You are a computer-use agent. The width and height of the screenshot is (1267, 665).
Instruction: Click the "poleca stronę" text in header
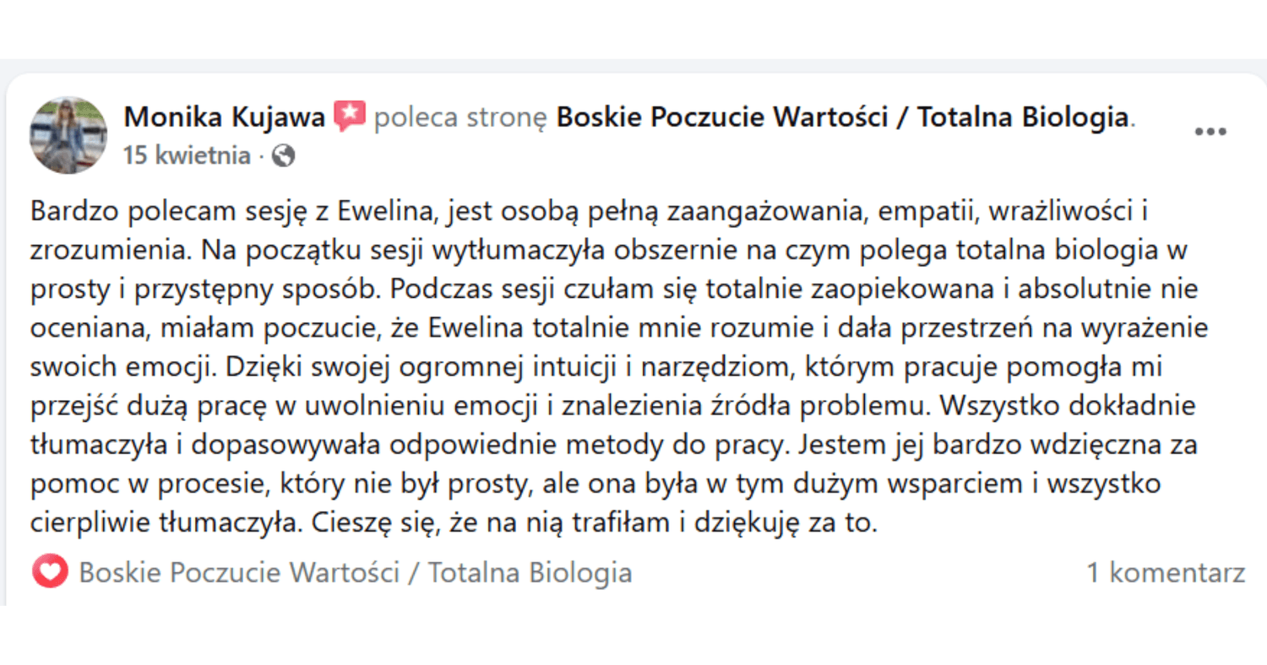point(460,117)
